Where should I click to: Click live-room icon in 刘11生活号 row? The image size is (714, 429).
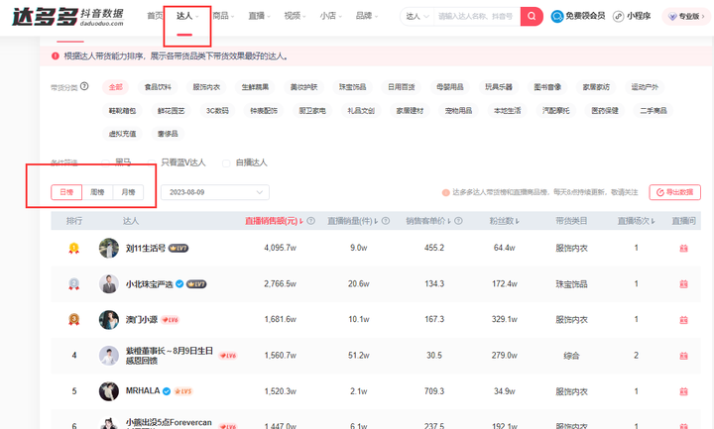pos(683,248)
